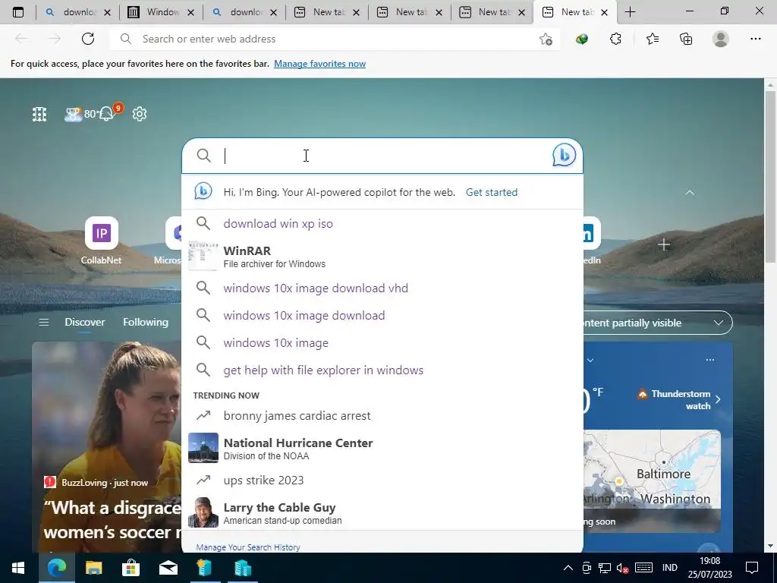Open Settings and more ellipsis menu
777x583 pixels.
click(755, 39)
